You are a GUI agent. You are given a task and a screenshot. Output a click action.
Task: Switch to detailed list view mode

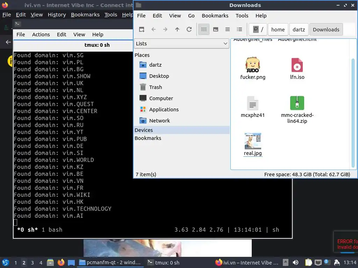pyautogui.click(x=239, y=29)
